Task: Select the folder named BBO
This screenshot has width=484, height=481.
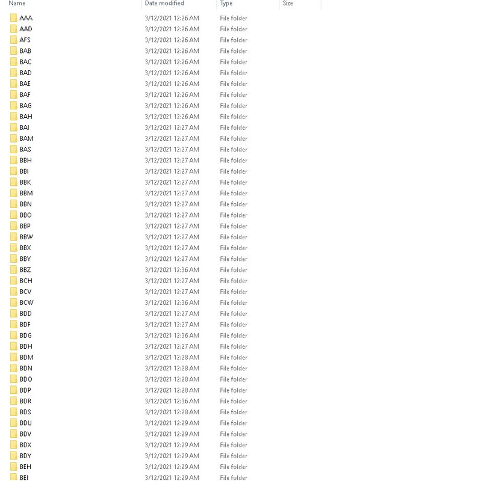Action: (26, 215)
